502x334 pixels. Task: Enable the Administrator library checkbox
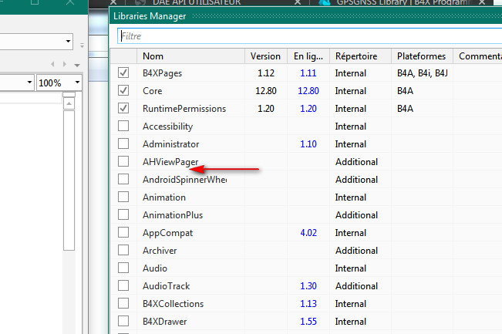123,143
